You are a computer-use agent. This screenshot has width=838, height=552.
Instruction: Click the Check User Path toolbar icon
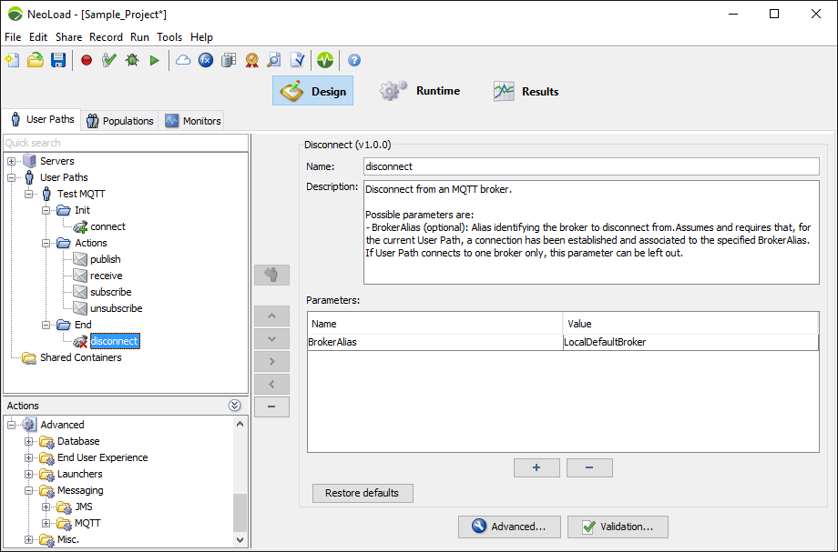[x=109, y=60]
